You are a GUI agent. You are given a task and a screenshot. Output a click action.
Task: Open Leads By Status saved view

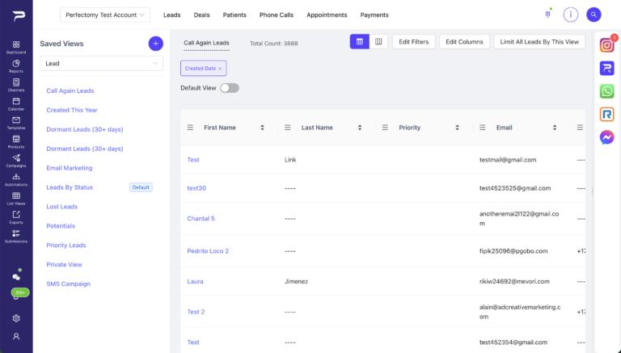tap(70, 187)
